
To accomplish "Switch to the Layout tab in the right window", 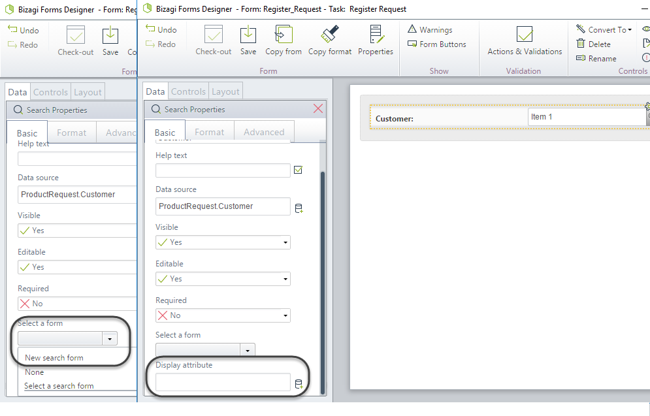I will click(x=225, y=91).
